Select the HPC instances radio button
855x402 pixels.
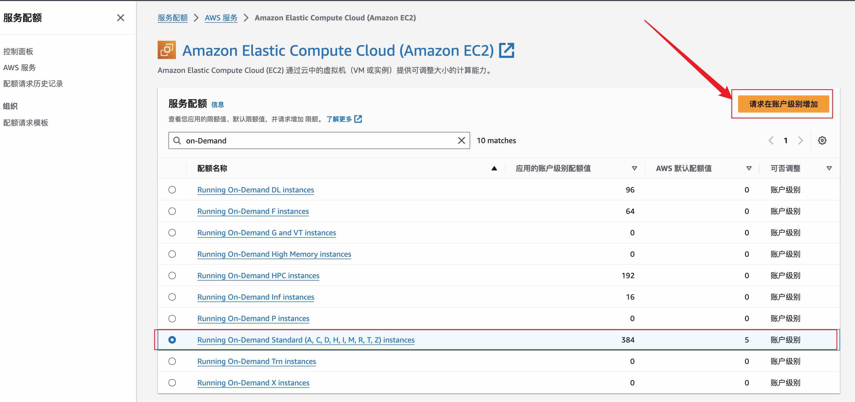click(172, 276)
